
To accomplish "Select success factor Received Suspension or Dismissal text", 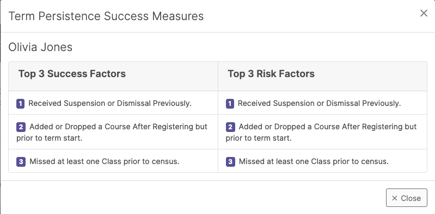I will (110, 104).
